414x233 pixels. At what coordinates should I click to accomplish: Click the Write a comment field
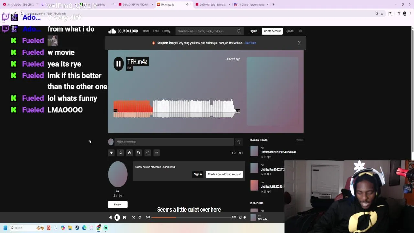[x=174, y=142]
